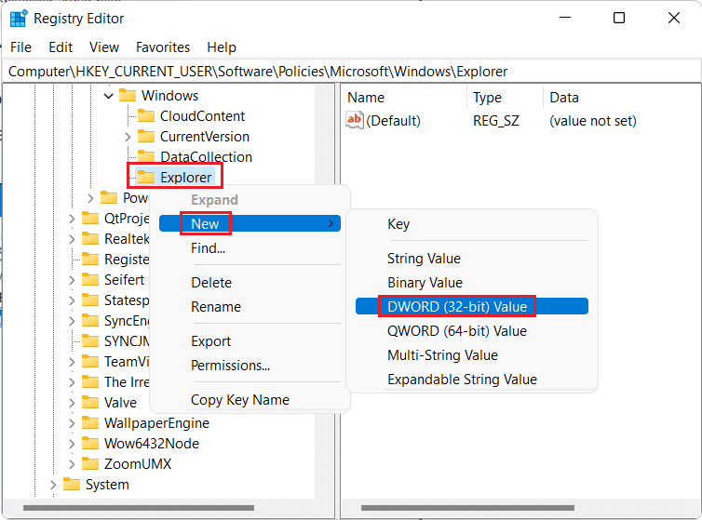This screenshot has height=520, width=702.
Task: Expand the ZoomUMX tree node
Action: click(x=72, y=463)
